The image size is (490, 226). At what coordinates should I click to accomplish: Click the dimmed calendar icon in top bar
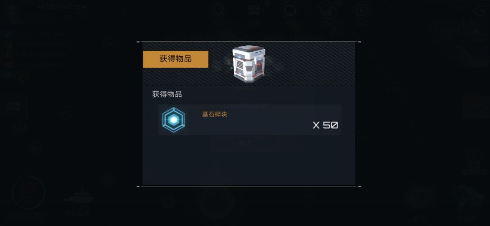coord(255,10)
